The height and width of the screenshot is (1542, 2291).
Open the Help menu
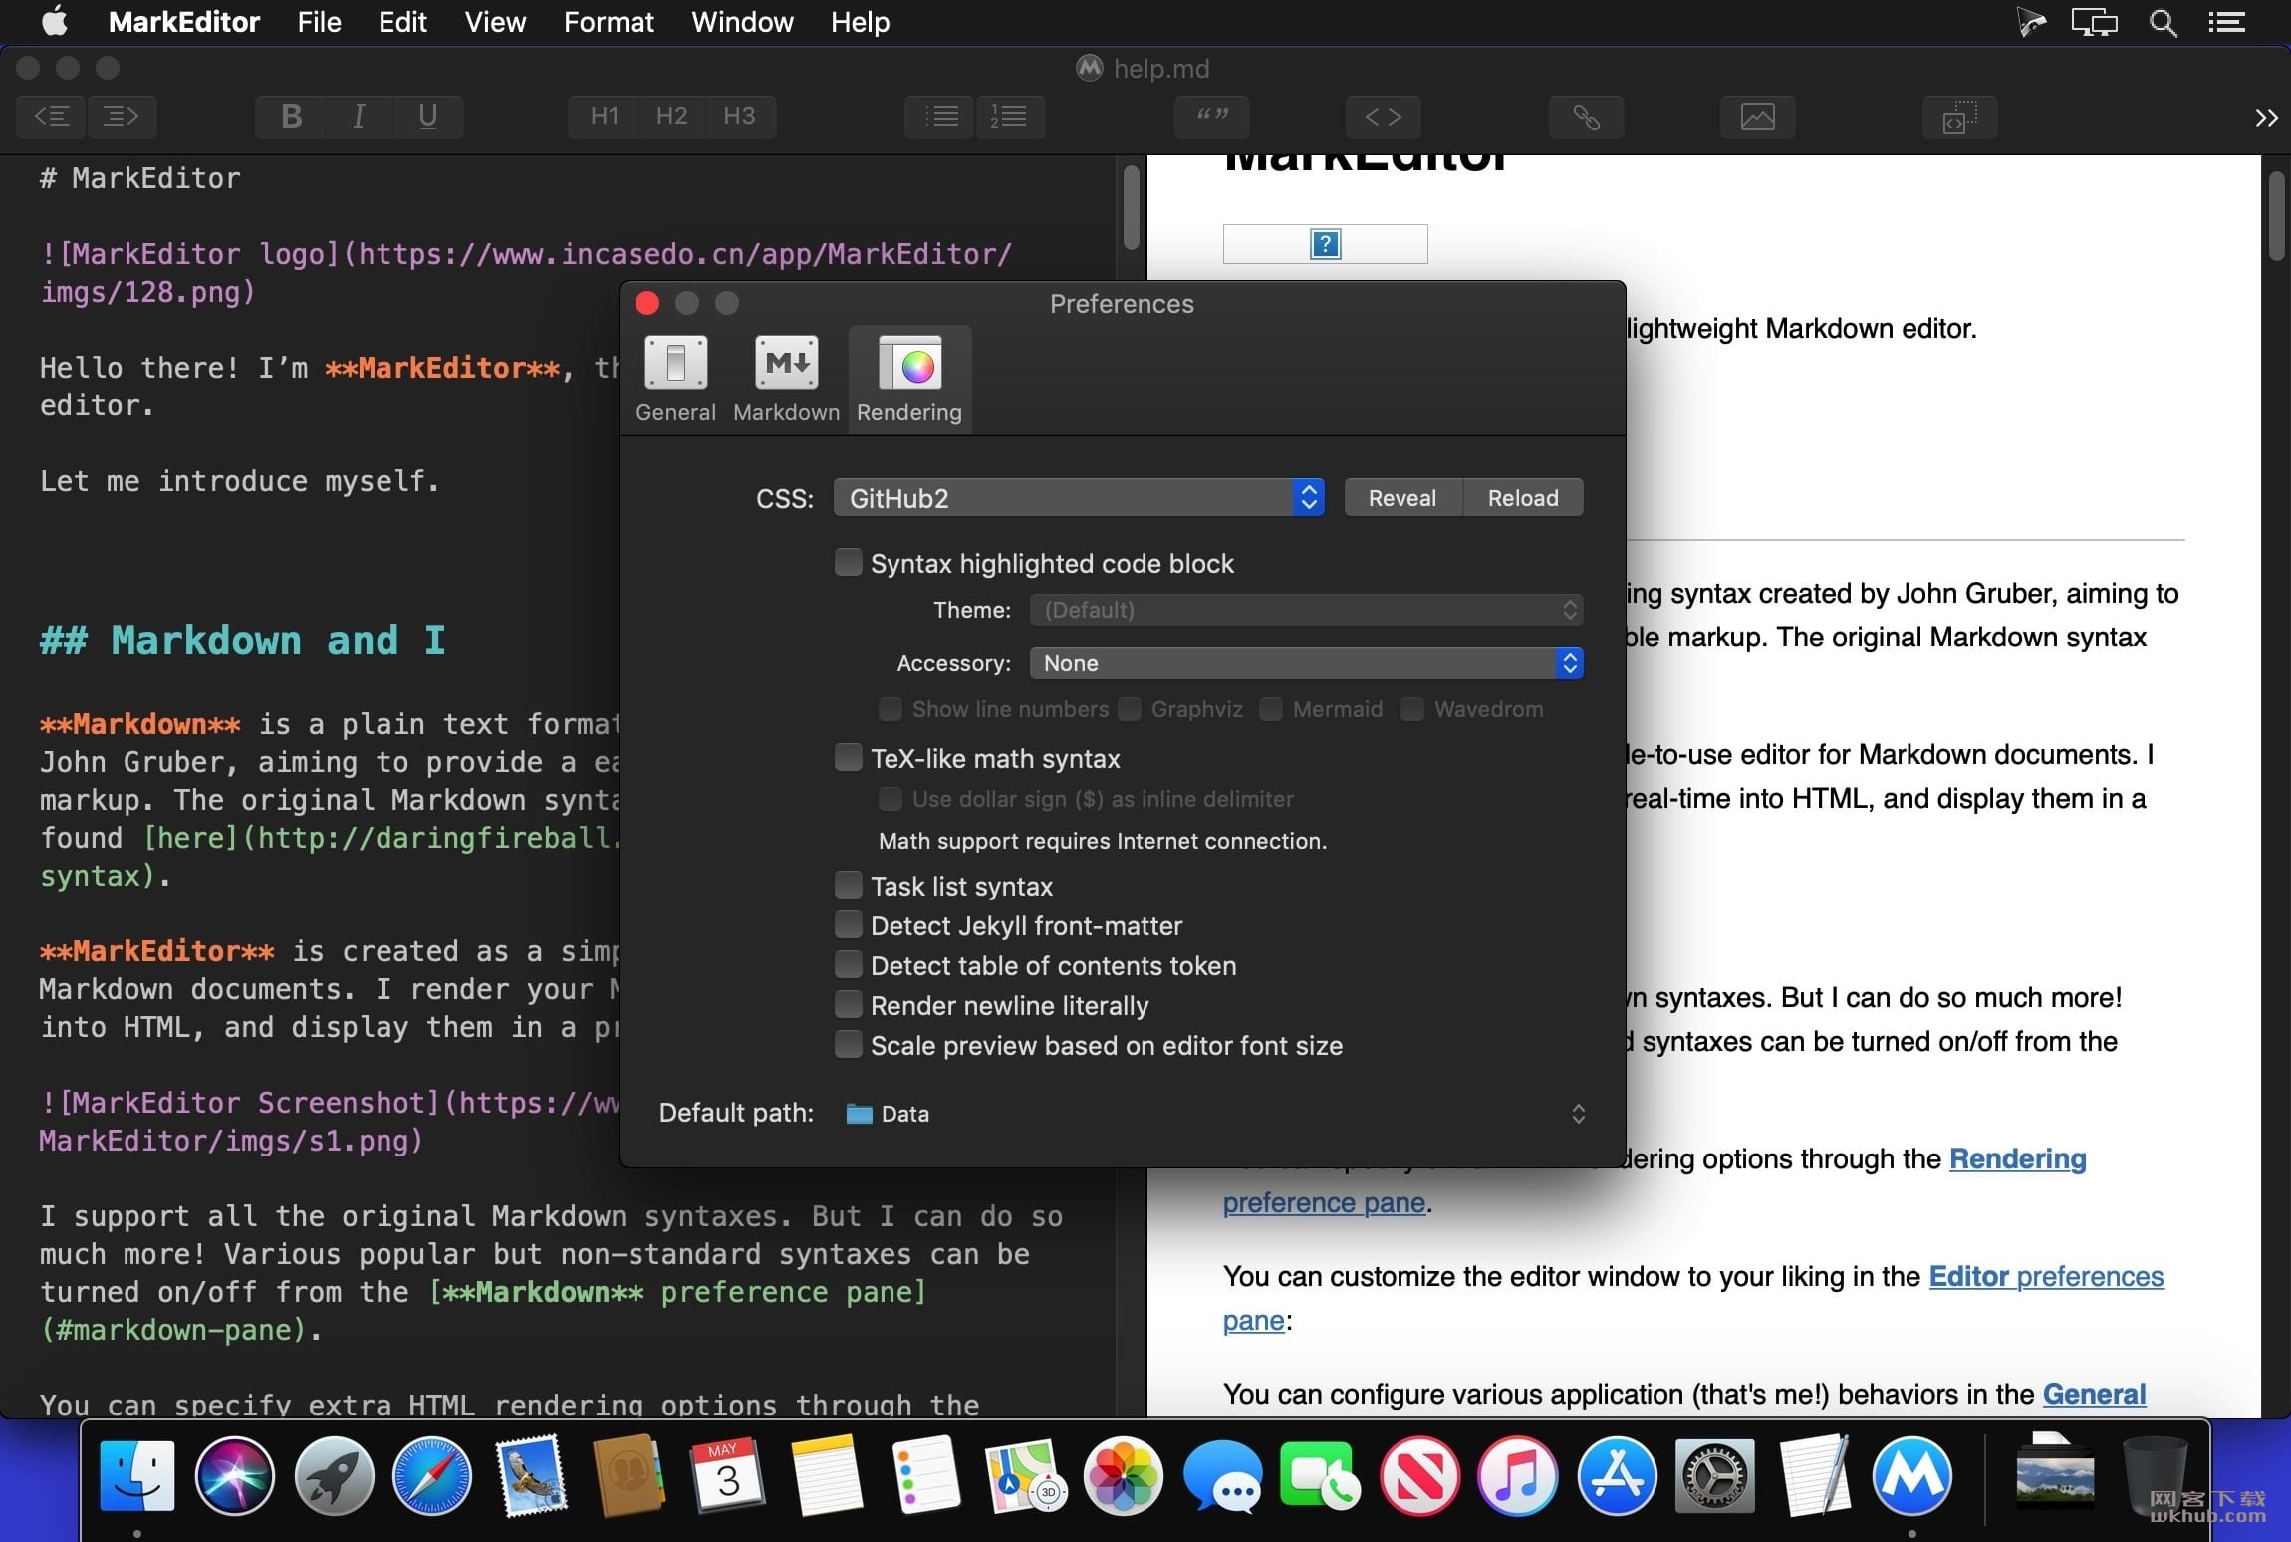[860, 22]
